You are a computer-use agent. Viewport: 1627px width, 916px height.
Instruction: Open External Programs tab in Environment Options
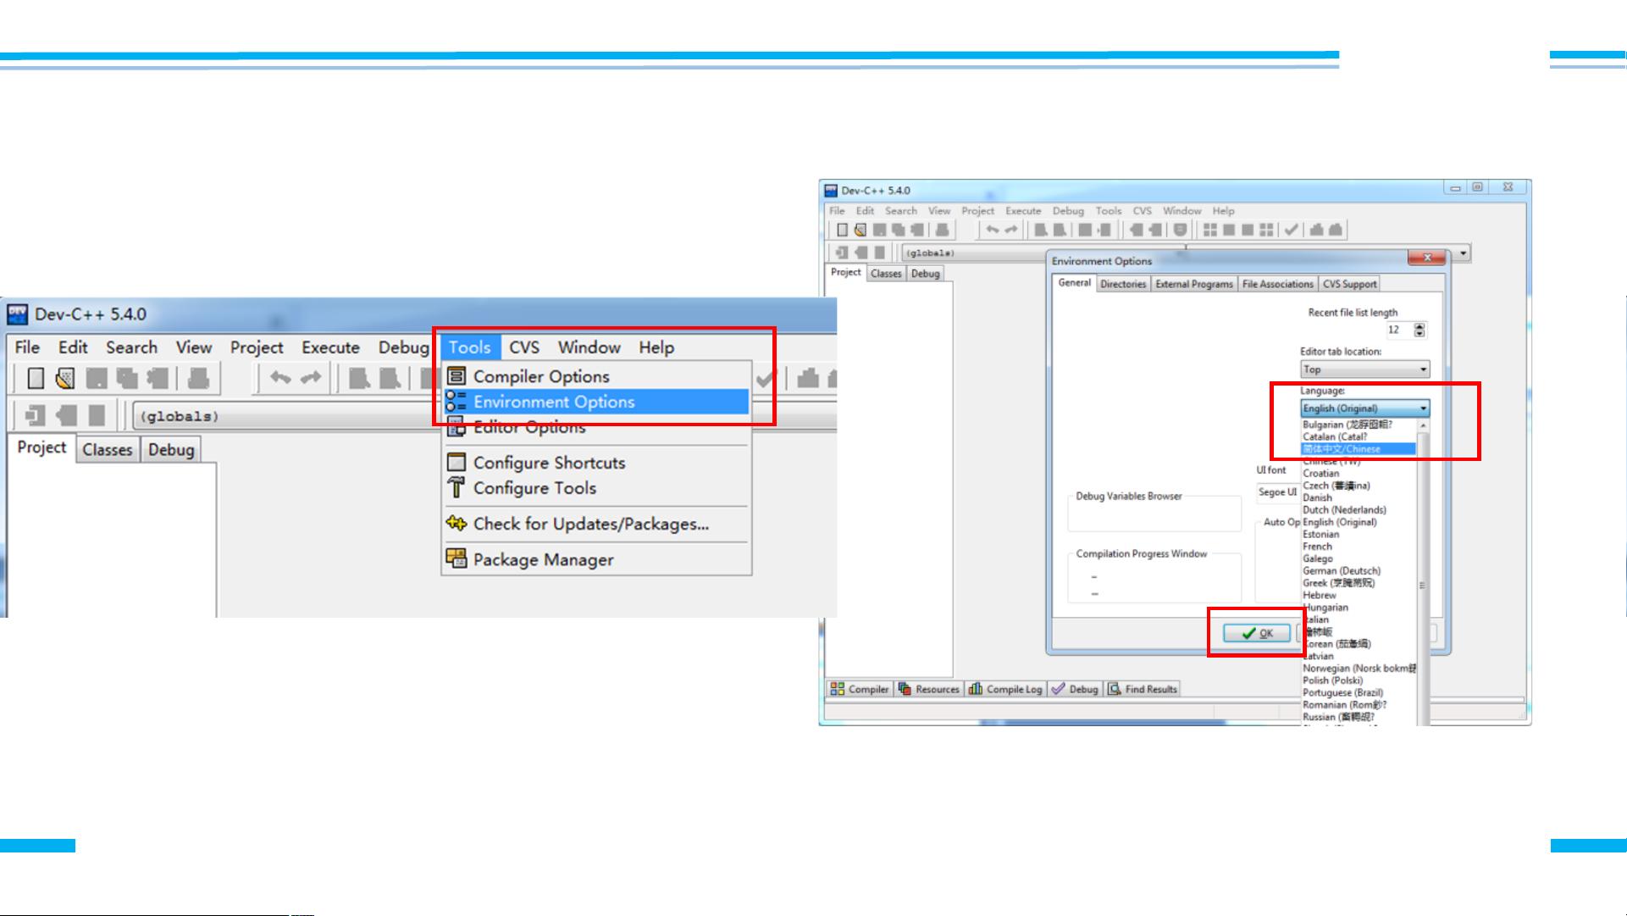1194,284
